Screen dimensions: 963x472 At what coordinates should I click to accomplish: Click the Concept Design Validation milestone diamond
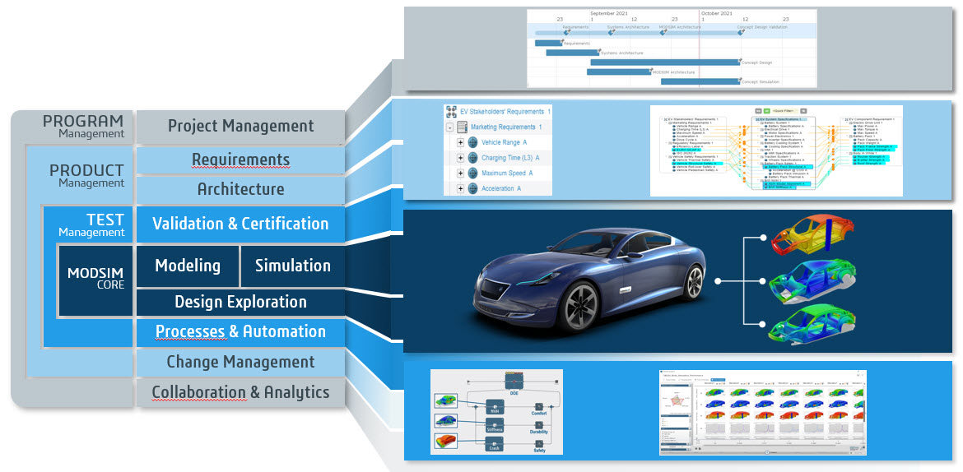coord(740,32)
